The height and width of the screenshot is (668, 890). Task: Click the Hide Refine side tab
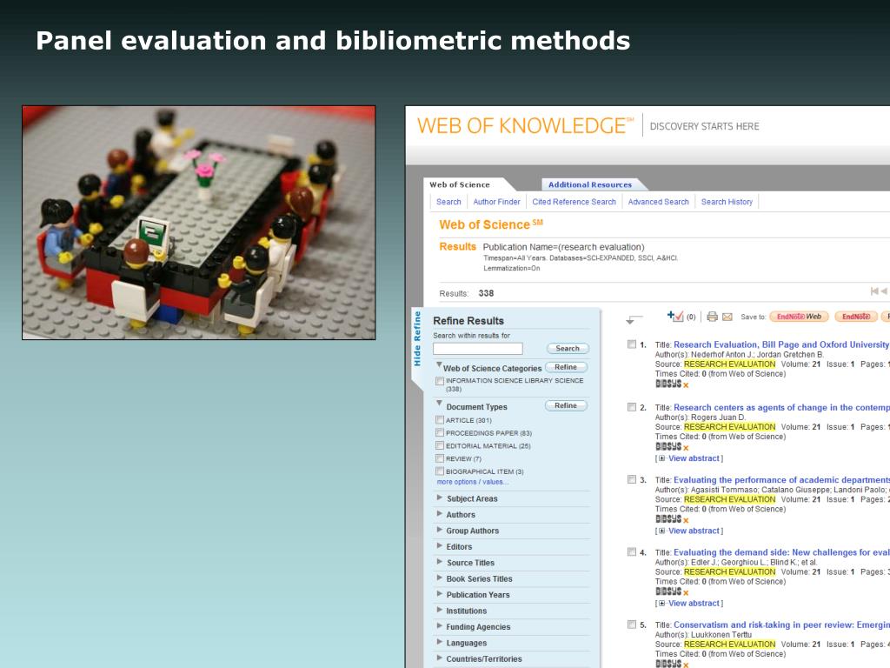tap(417, 339)
